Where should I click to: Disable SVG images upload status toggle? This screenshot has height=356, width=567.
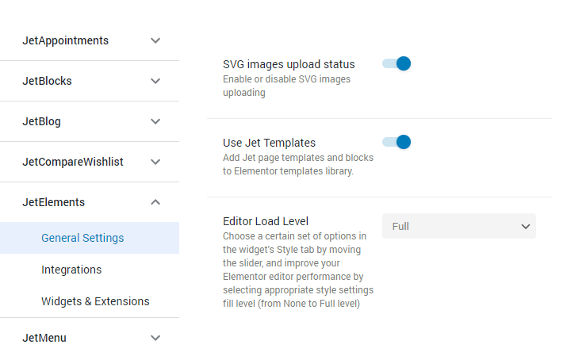397,63
